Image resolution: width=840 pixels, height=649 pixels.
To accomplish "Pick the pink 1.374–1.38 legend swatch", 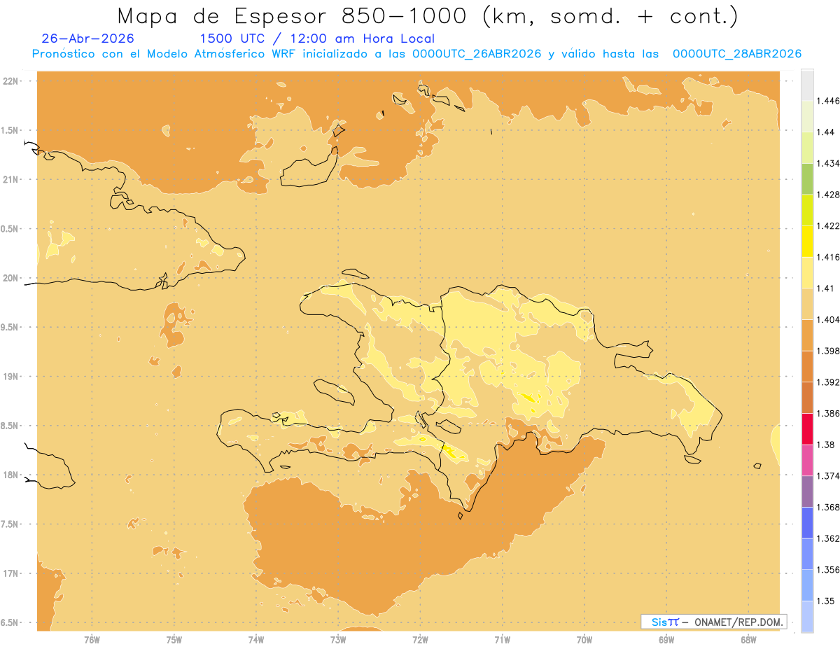I will pos(807,460).
